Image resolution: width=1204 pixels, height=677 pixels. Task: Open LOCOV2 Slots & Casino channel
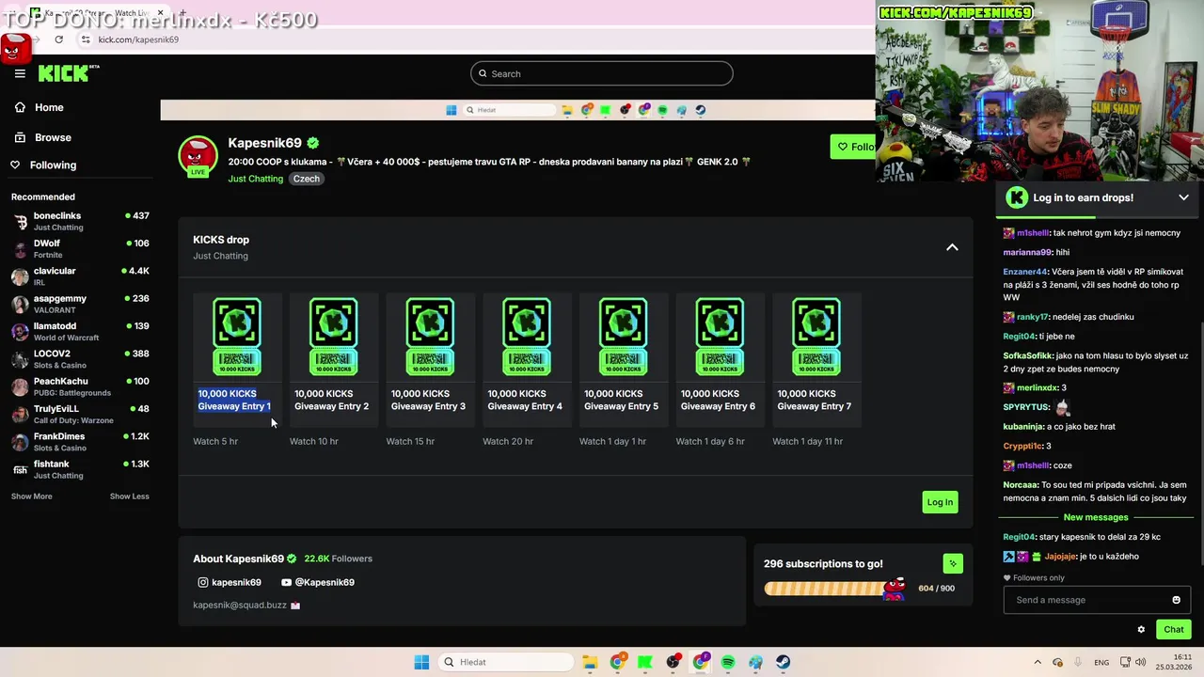(80, 359)
